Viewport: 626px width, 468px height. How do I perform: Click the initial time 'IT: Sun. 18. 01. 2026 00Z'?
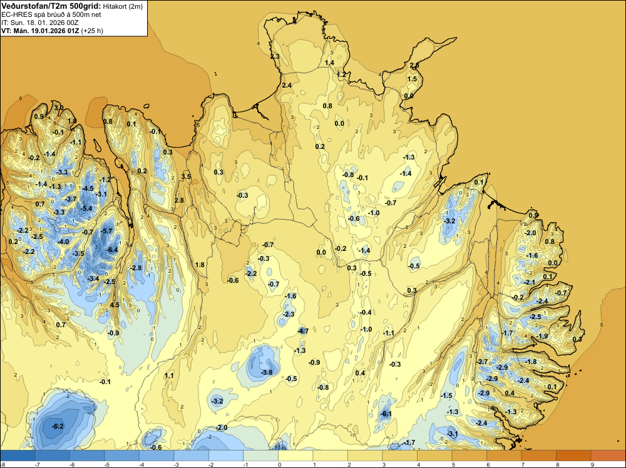pos(40,23)
